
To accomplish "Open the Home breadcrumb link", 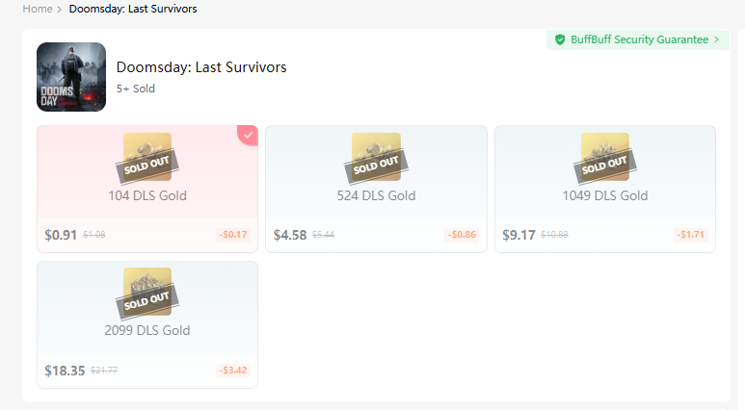I will (38, 9).
